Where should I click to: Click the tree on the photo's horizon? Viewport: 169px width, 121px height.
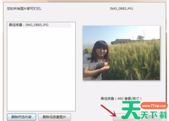tap(140, 38)
